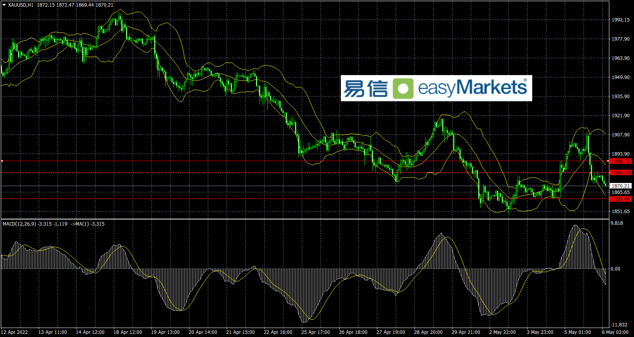
Task: Click the 1893.90 price axis value
Action: [x=621, y=154]
